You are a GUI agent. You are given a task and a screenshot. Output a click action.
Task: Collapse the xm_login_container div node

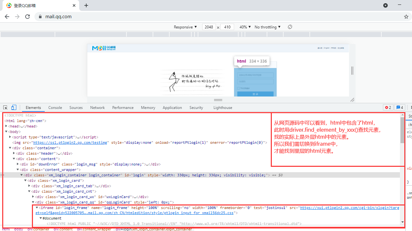22,175
